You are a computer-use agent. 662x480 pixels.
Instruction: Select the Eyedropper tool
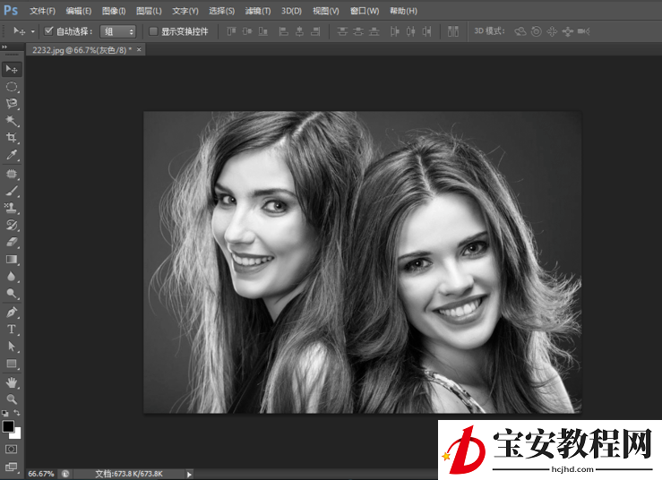(12, 155)
